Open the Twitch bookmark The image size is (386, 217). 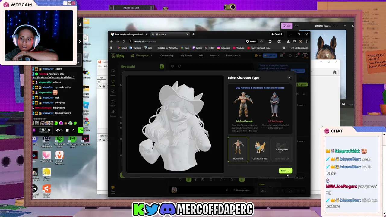(197, 48)
